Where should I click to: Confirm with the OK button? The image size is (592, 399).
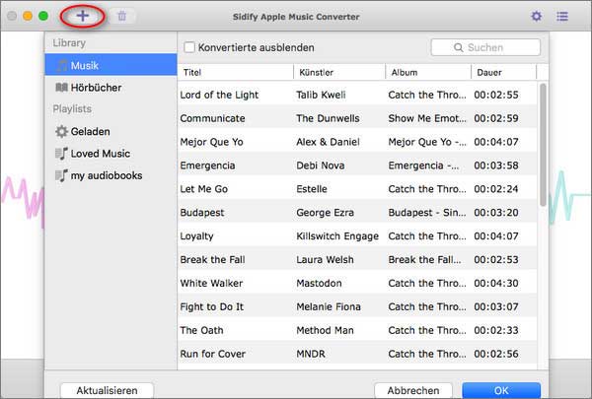click(x=501, y=390)
